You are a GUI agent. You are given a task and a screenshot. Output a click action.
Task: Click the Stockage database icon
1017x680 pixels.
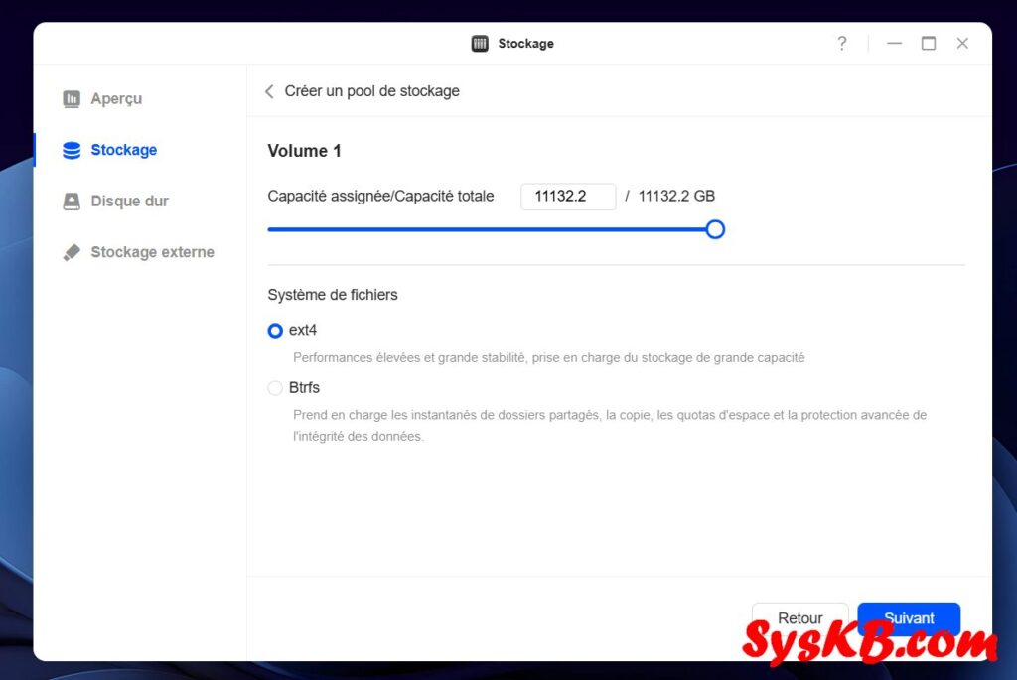72,150
